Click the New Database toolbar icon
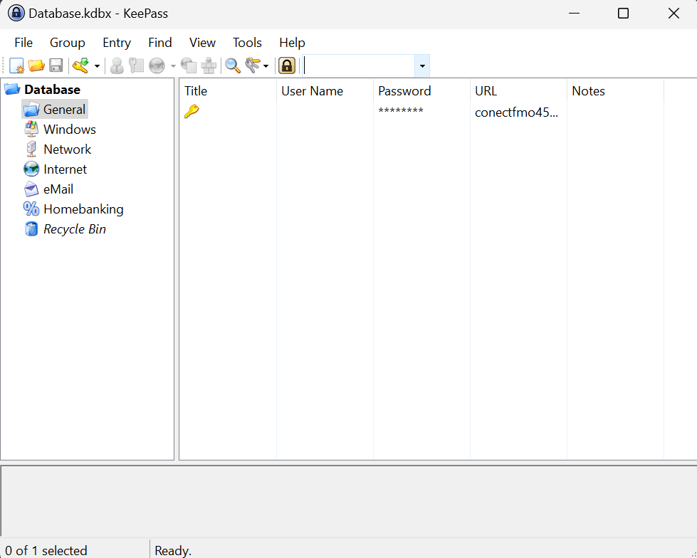The width and height of the screenshot is (697, 558). click(x=16, y=66)
